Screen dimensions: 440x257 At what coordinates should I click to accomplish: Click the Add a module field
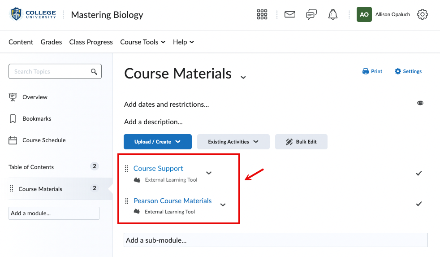coord(54,213)
